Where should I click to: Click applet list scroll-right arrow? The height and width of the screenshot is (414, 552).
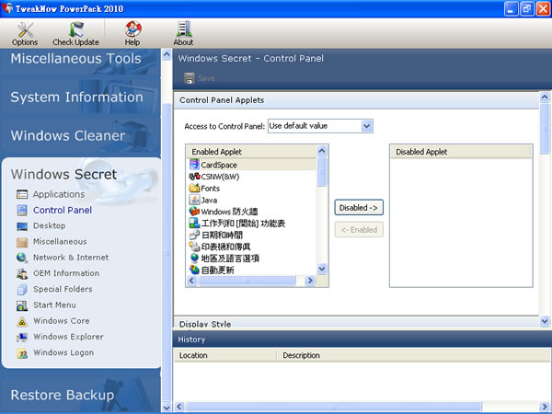tap(310, 281)
